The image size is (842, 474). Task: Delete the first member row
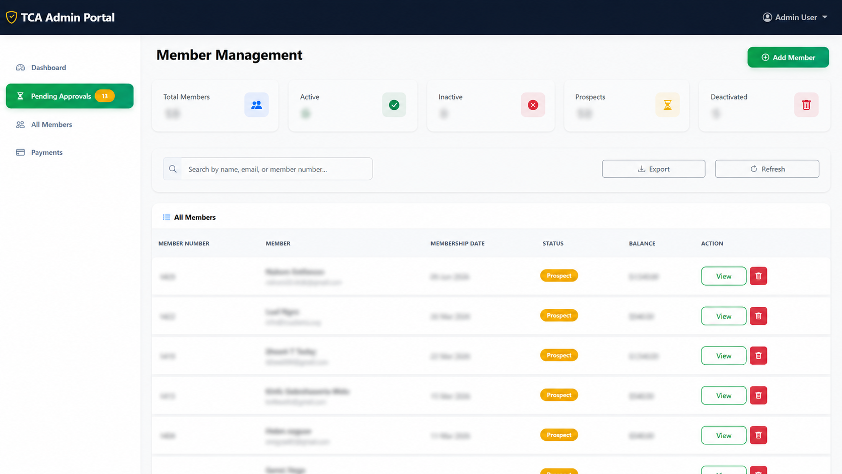(758, 276)
